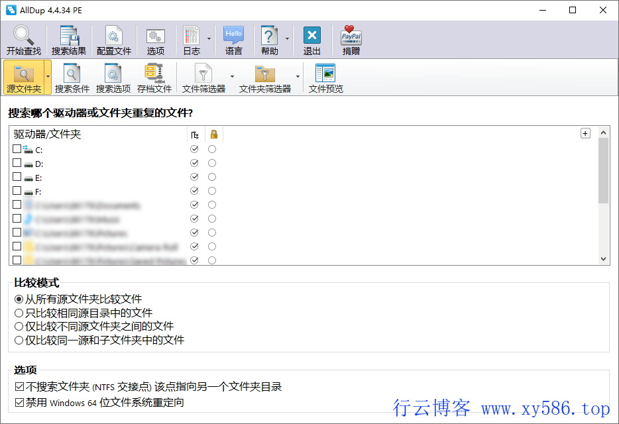
Task: Click the plus button to add folder
Action: click(585, 133)
